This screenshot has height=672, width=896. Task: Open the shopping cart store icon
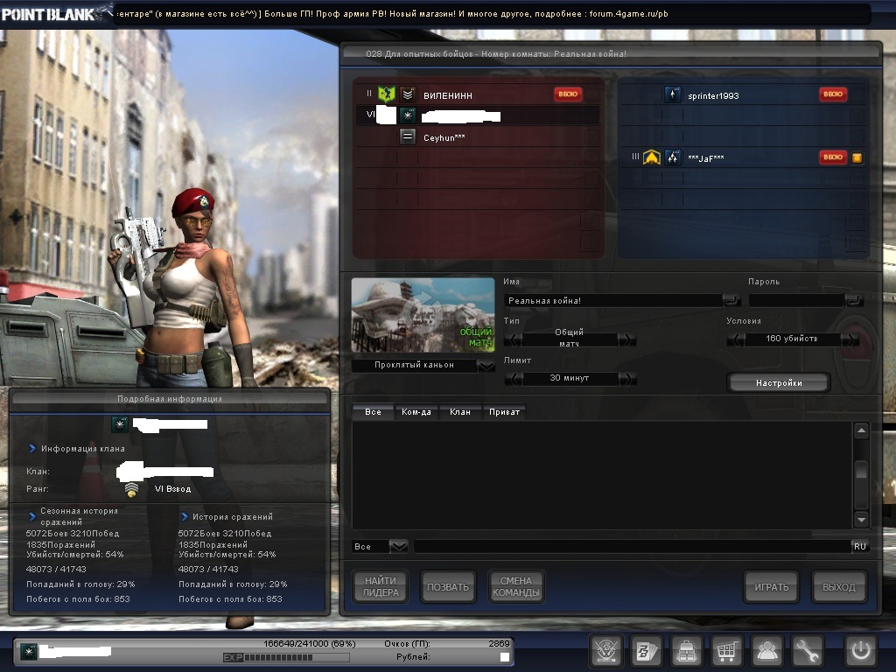click(726, 651)
